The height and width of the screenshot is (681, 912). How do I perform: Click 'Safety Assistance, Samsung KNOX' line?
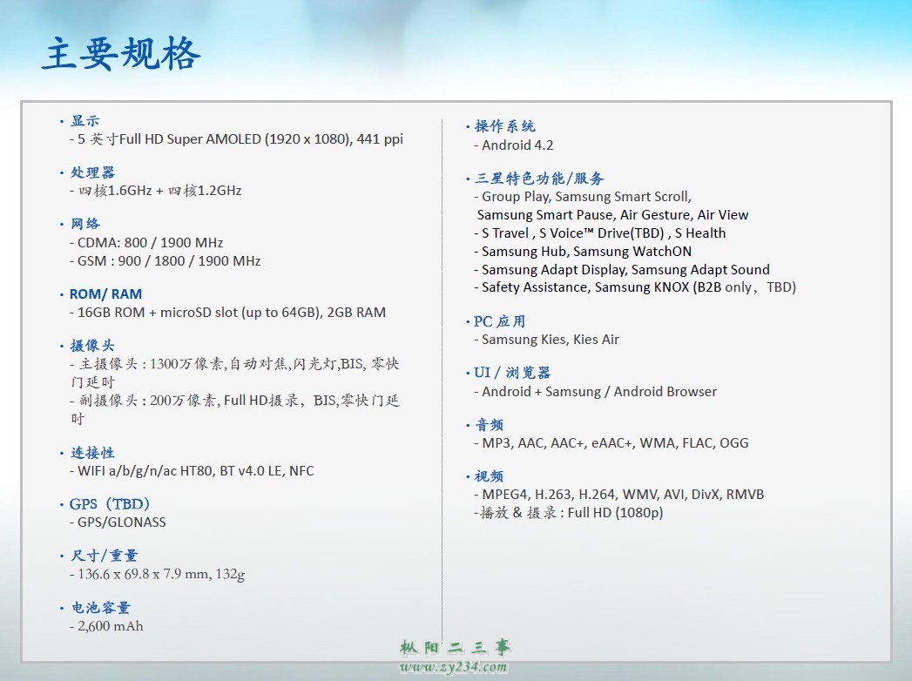pyautogui.click(x=635, y=287)
